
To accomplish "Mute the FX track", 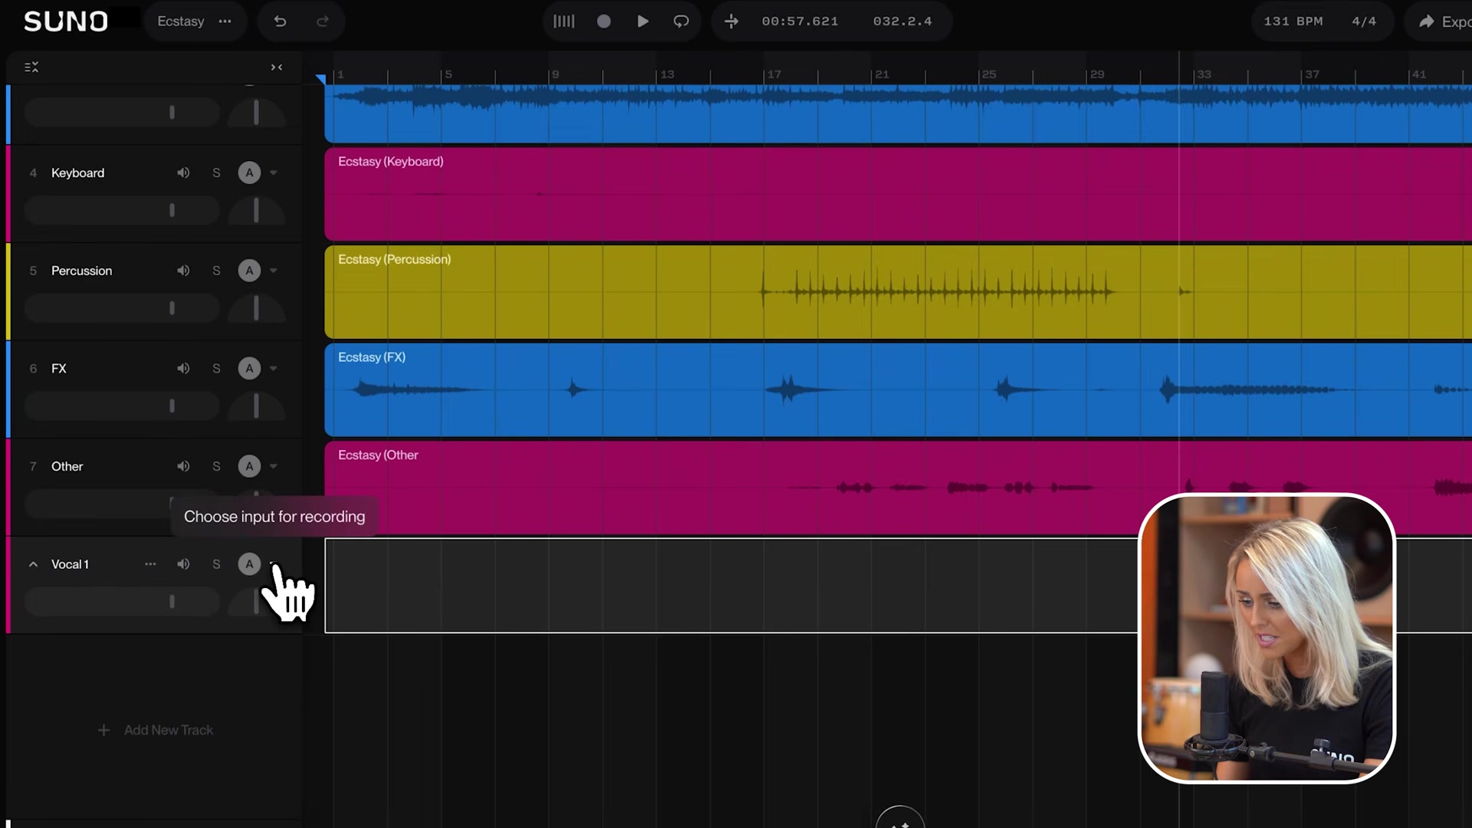I will point(183,369).
